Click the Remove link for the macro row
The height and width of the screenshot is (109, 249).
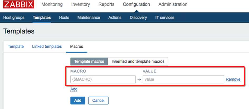point(233,79)
